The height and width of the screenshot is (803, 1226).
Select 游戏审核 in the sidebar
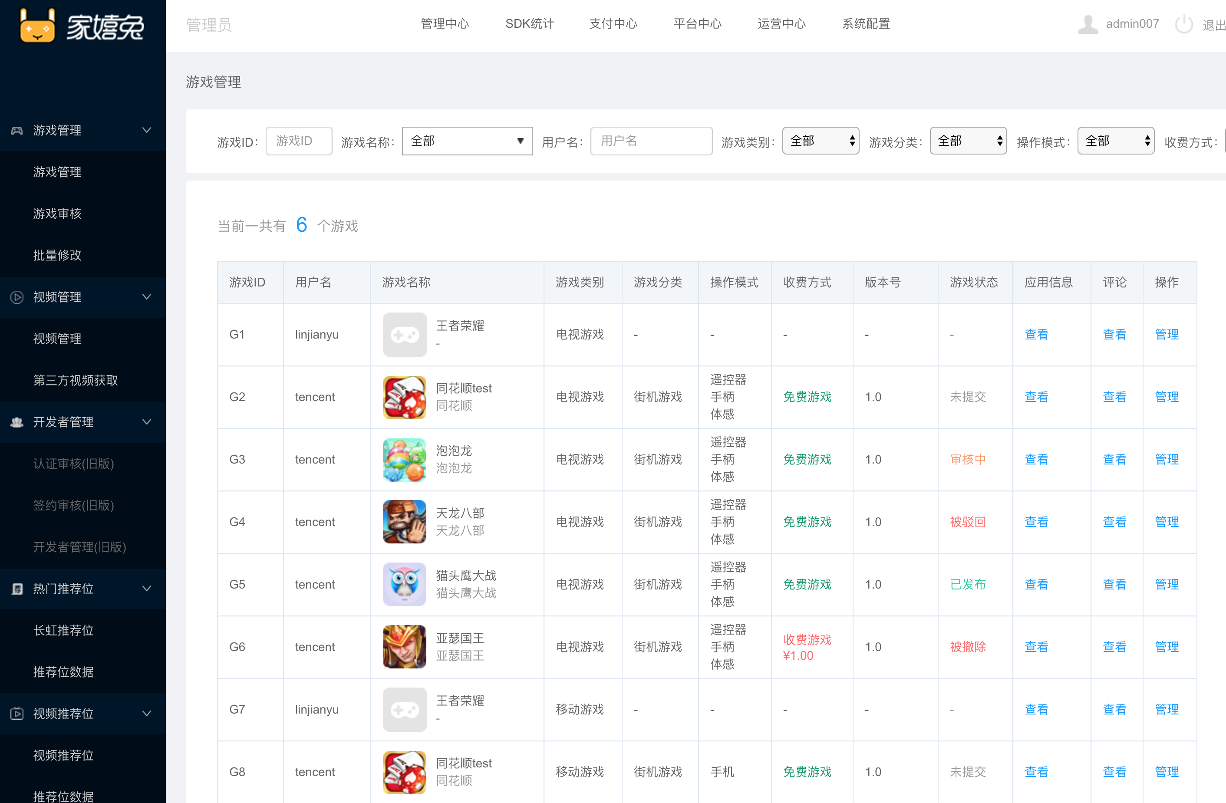(x=57, y=214)
